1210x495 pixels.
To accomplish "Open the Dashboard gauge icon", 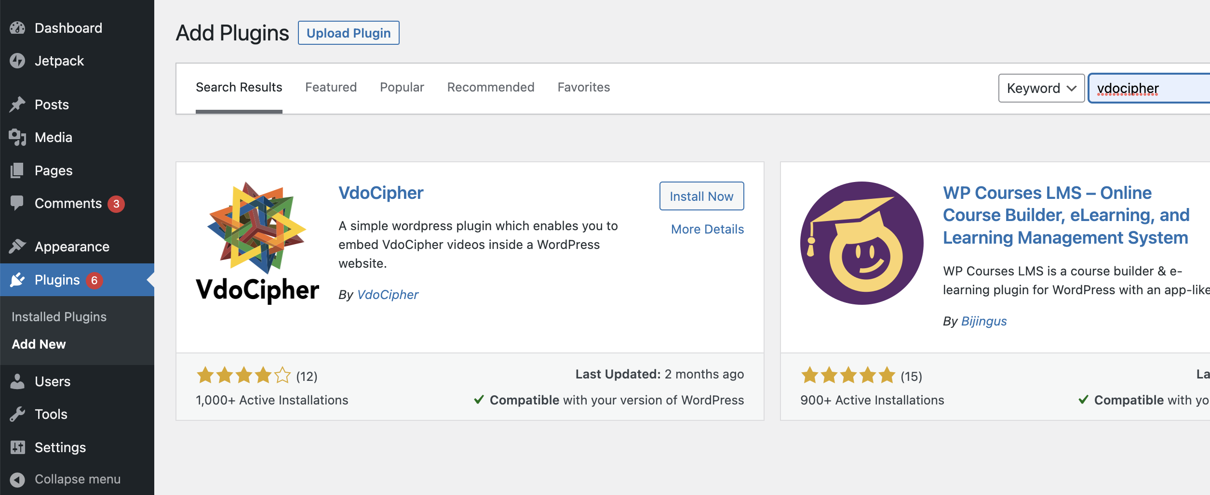I will pos(17,28).
